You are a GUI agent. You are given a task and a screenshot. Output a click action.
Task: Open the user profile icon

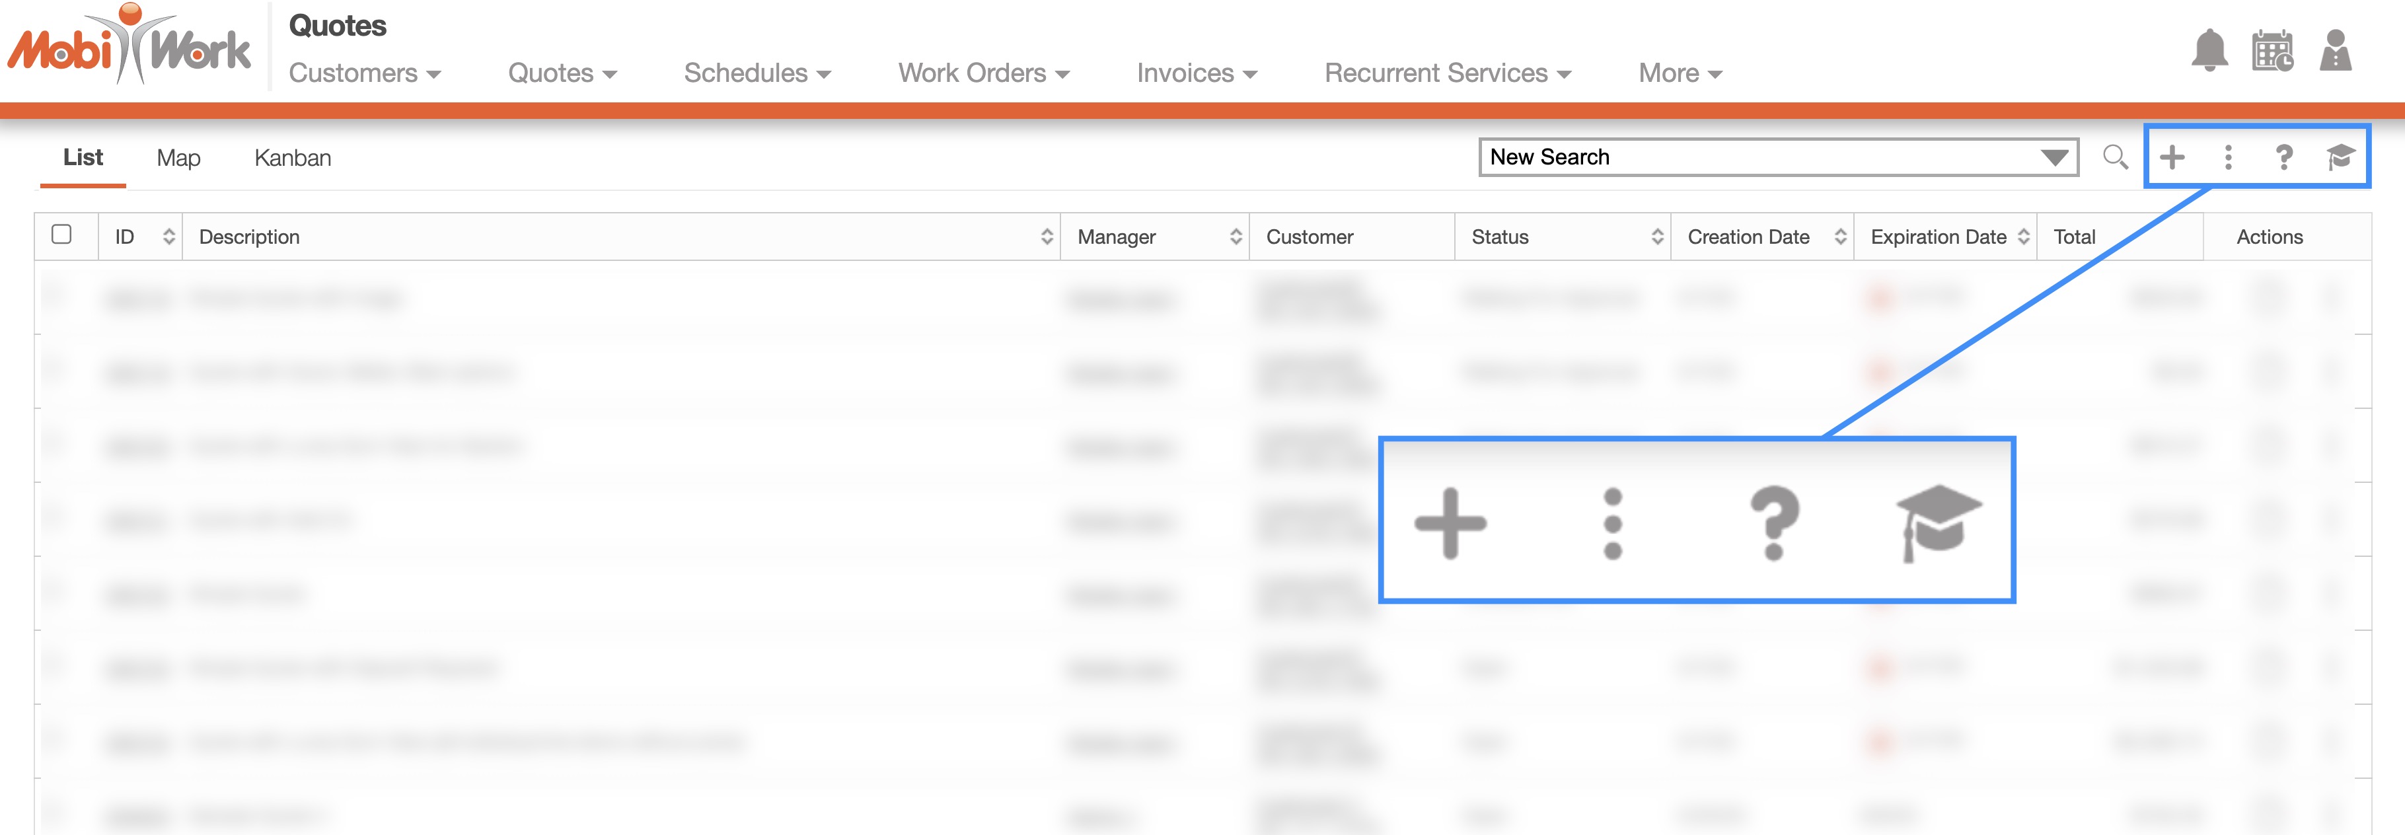(x=2334, y=50)
